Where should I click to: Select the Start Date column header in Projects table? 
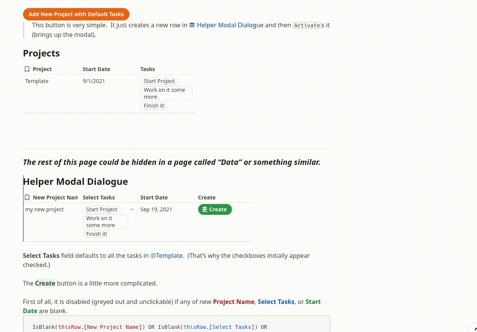(x=96, y=69)
